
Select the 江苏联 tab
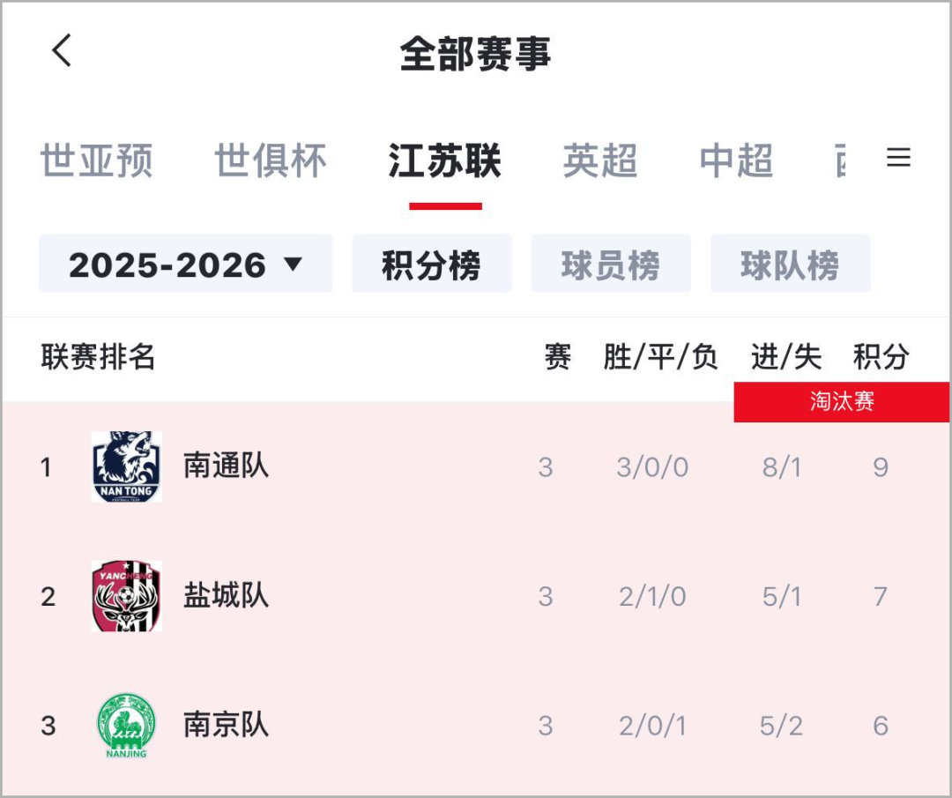tap(445, 161)
